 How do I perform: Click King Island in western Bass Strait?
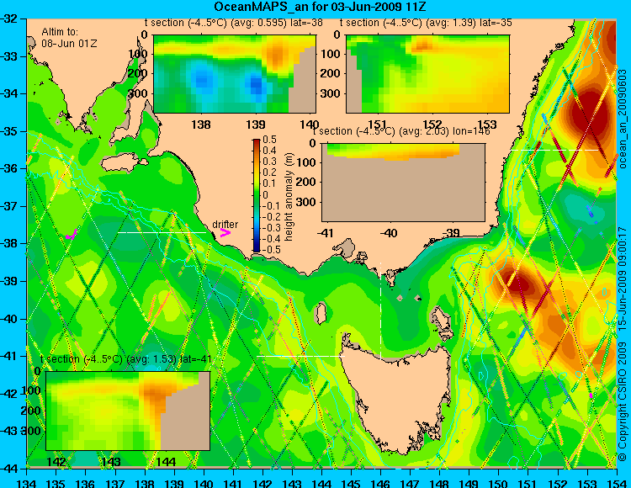point(321,313)
